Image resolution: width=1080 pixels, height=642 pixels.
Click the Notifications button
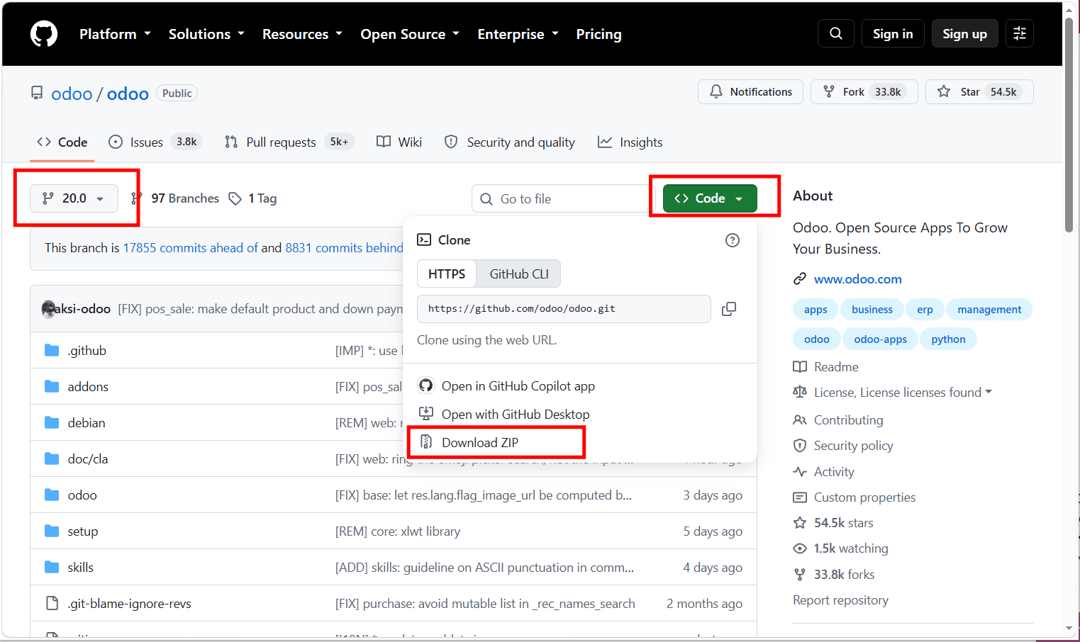[x=751, y=91]
